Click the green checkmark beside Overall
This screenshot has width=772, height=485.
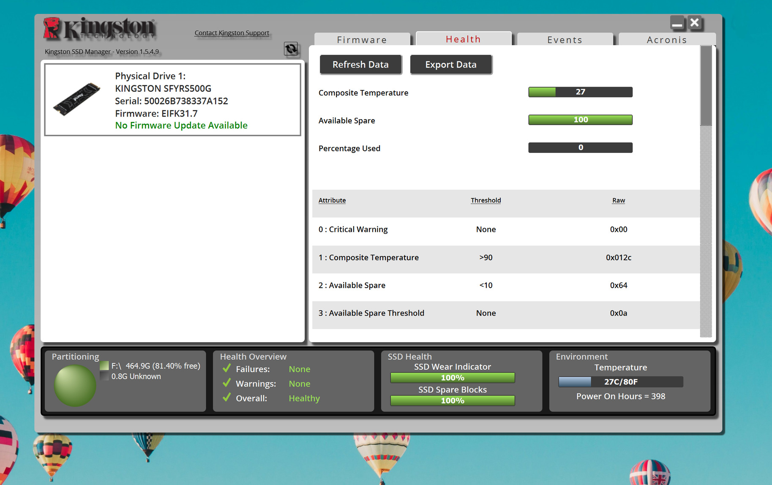click(x=226, y=398)
